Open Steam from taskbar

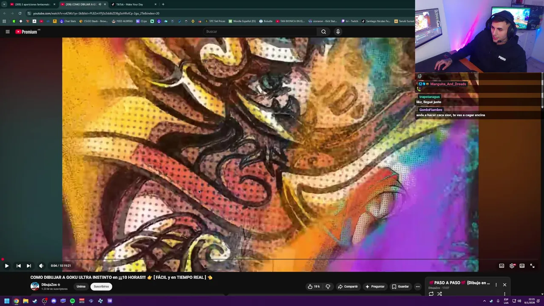35,301
